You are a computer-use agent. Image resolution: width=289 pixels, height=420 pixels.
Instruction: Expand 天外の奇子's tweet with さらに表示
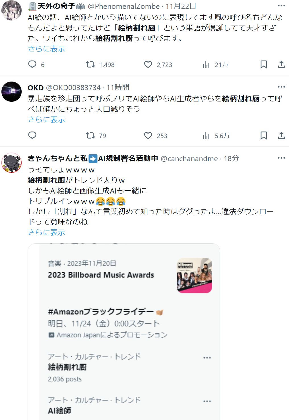[47, 49]
